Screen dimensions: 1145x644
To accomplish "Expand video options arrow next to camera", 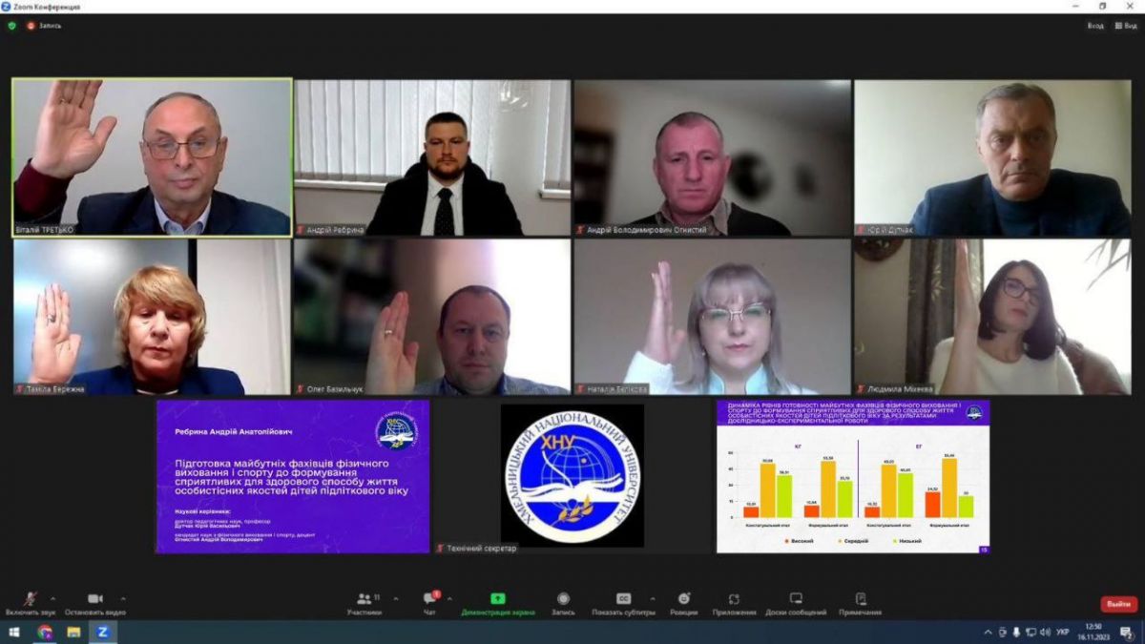I will tap(123, 599).
